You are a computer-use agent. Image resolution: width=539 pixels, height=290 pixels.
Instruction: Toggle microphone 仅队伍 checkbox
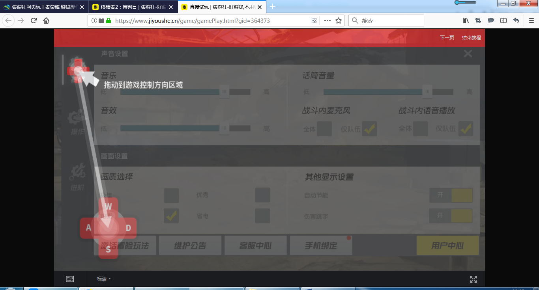(x=369, y=129)
